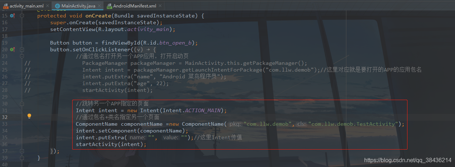Collapse the onCreate method at line 15

[22, 16]
